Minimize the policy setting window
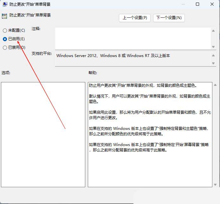 pos(183,4)
